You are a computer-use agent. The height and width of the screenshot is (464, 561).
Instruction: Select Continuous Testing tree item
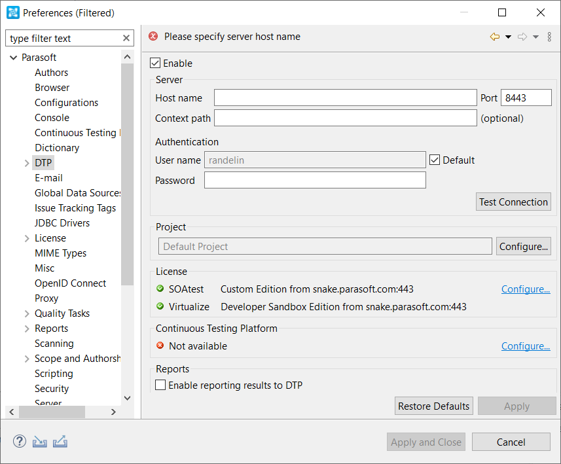pyautogui.click(x=78, y=133)
